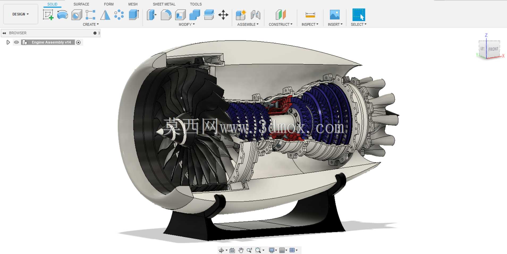The image size is (507, 254).
Task: Select the Pan hand tool
Action: point(241,250)
